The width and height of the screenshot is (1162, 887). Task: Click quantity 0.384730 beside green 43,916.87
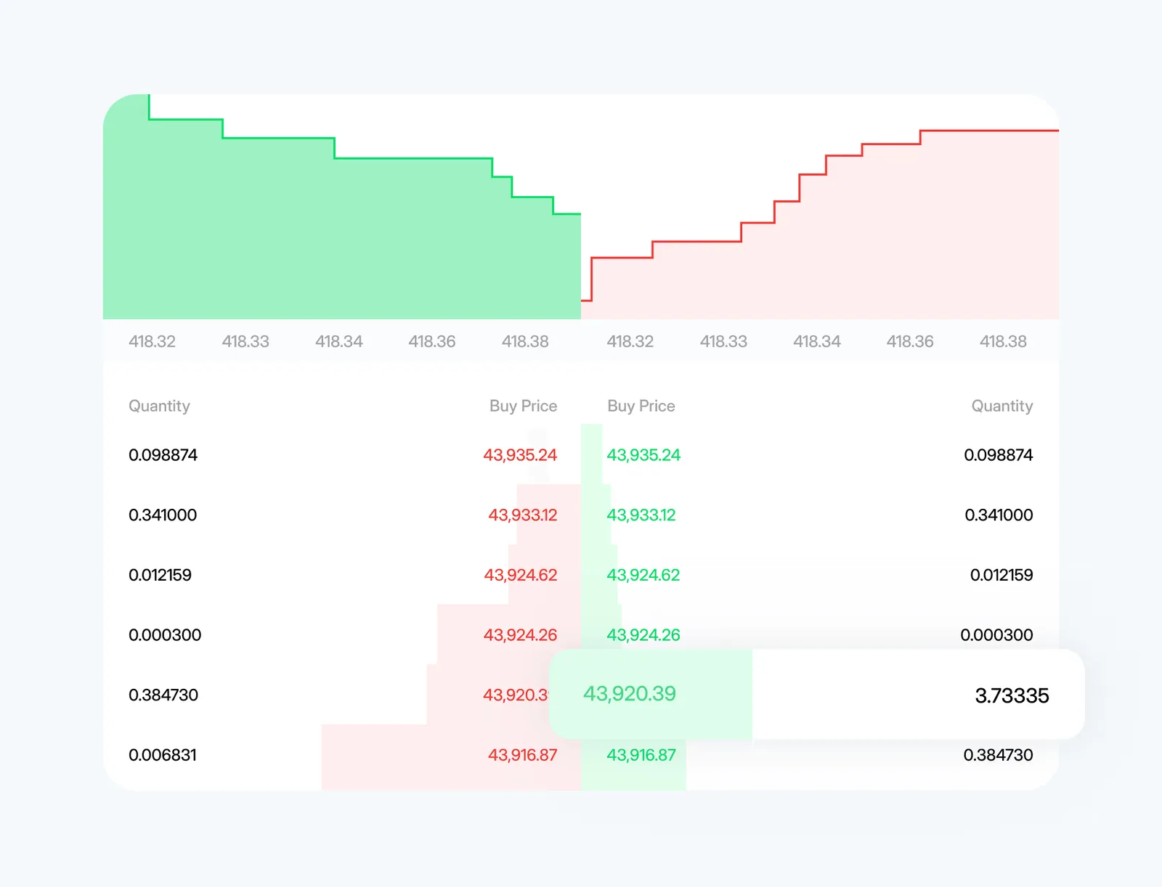(x=998, y=755)
